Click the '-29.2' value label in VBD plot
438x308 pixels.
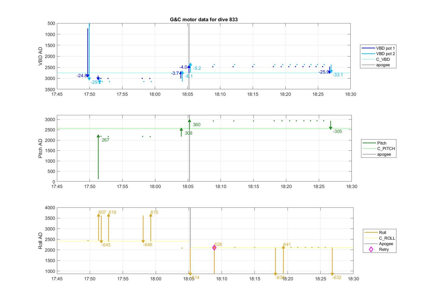[96, 82]
